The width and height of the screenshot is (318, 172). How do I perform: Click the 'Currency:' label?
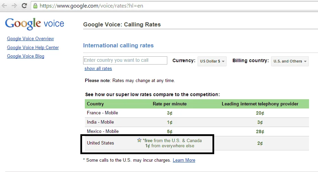coord(184,60)
